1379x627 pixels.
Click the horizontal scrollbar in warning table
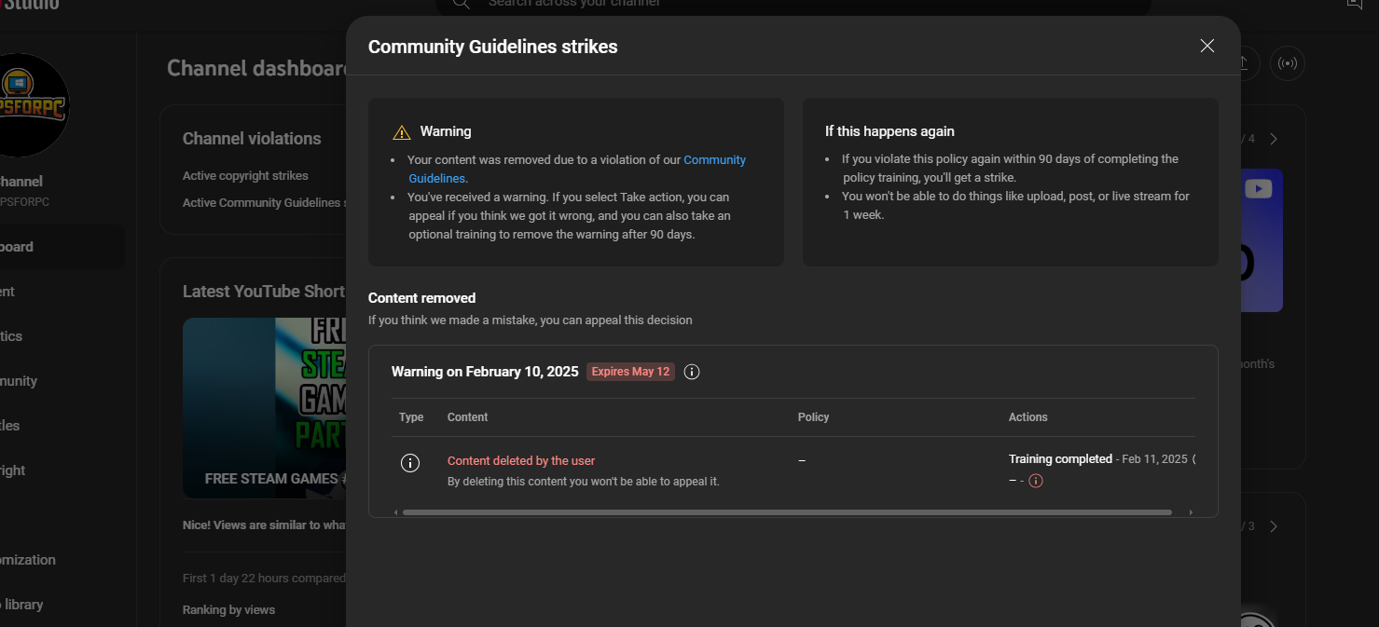(787, 512)
